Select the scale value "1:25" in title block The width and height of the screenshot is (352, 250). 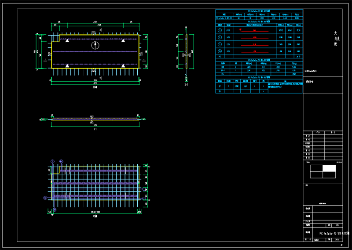click(x=337, y=225)
